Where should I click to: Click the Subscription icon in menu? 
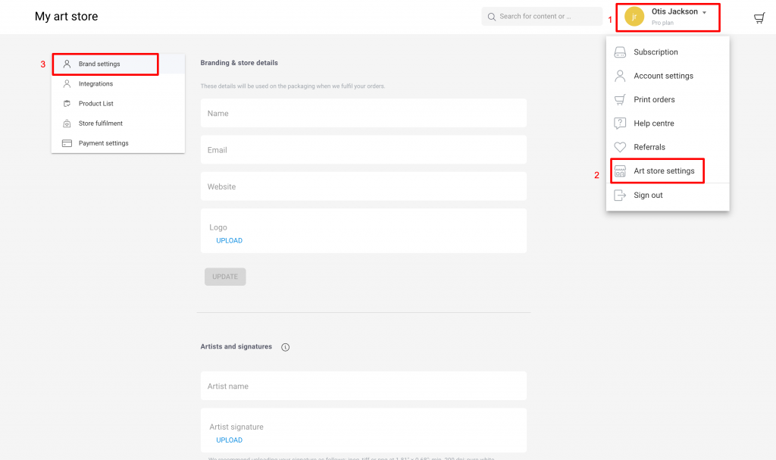click(x=620, y=52)
